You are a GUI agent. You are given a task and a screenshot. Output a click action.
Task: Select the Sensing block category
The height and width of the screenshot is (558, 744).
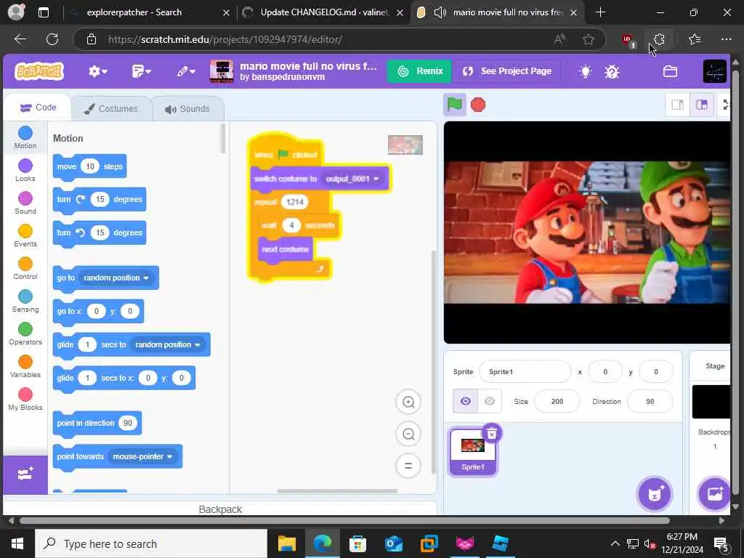click(25, 302)
